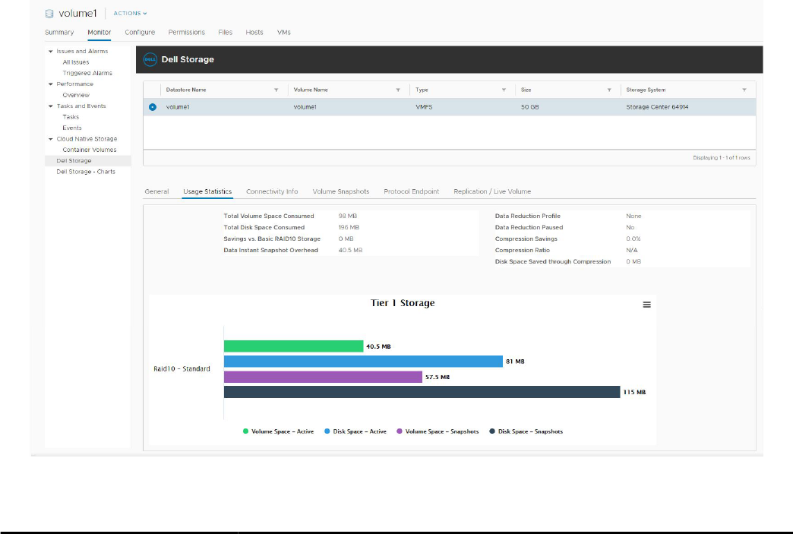This screenshot has height=534, width=793.
Task: Open the Connectivity Info tab
Action: [272, 191]
